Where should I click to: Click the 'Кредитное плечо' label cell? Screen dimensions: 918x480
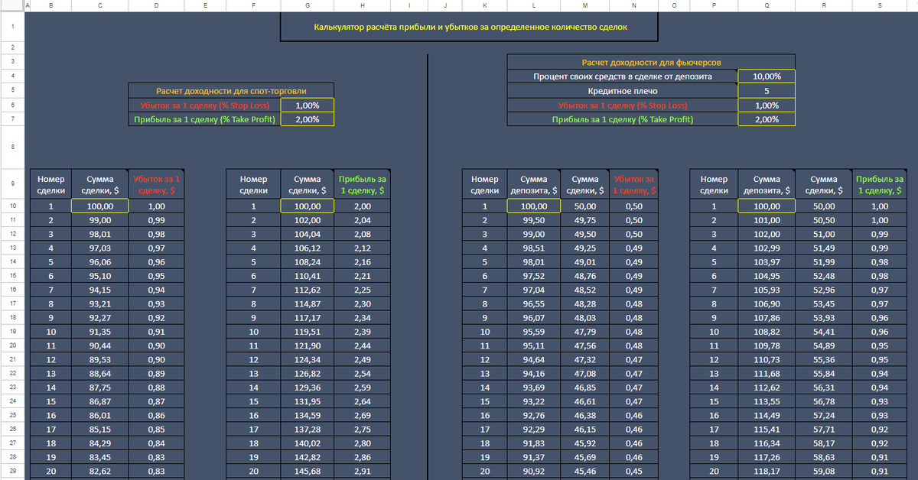tap(622, 91)
